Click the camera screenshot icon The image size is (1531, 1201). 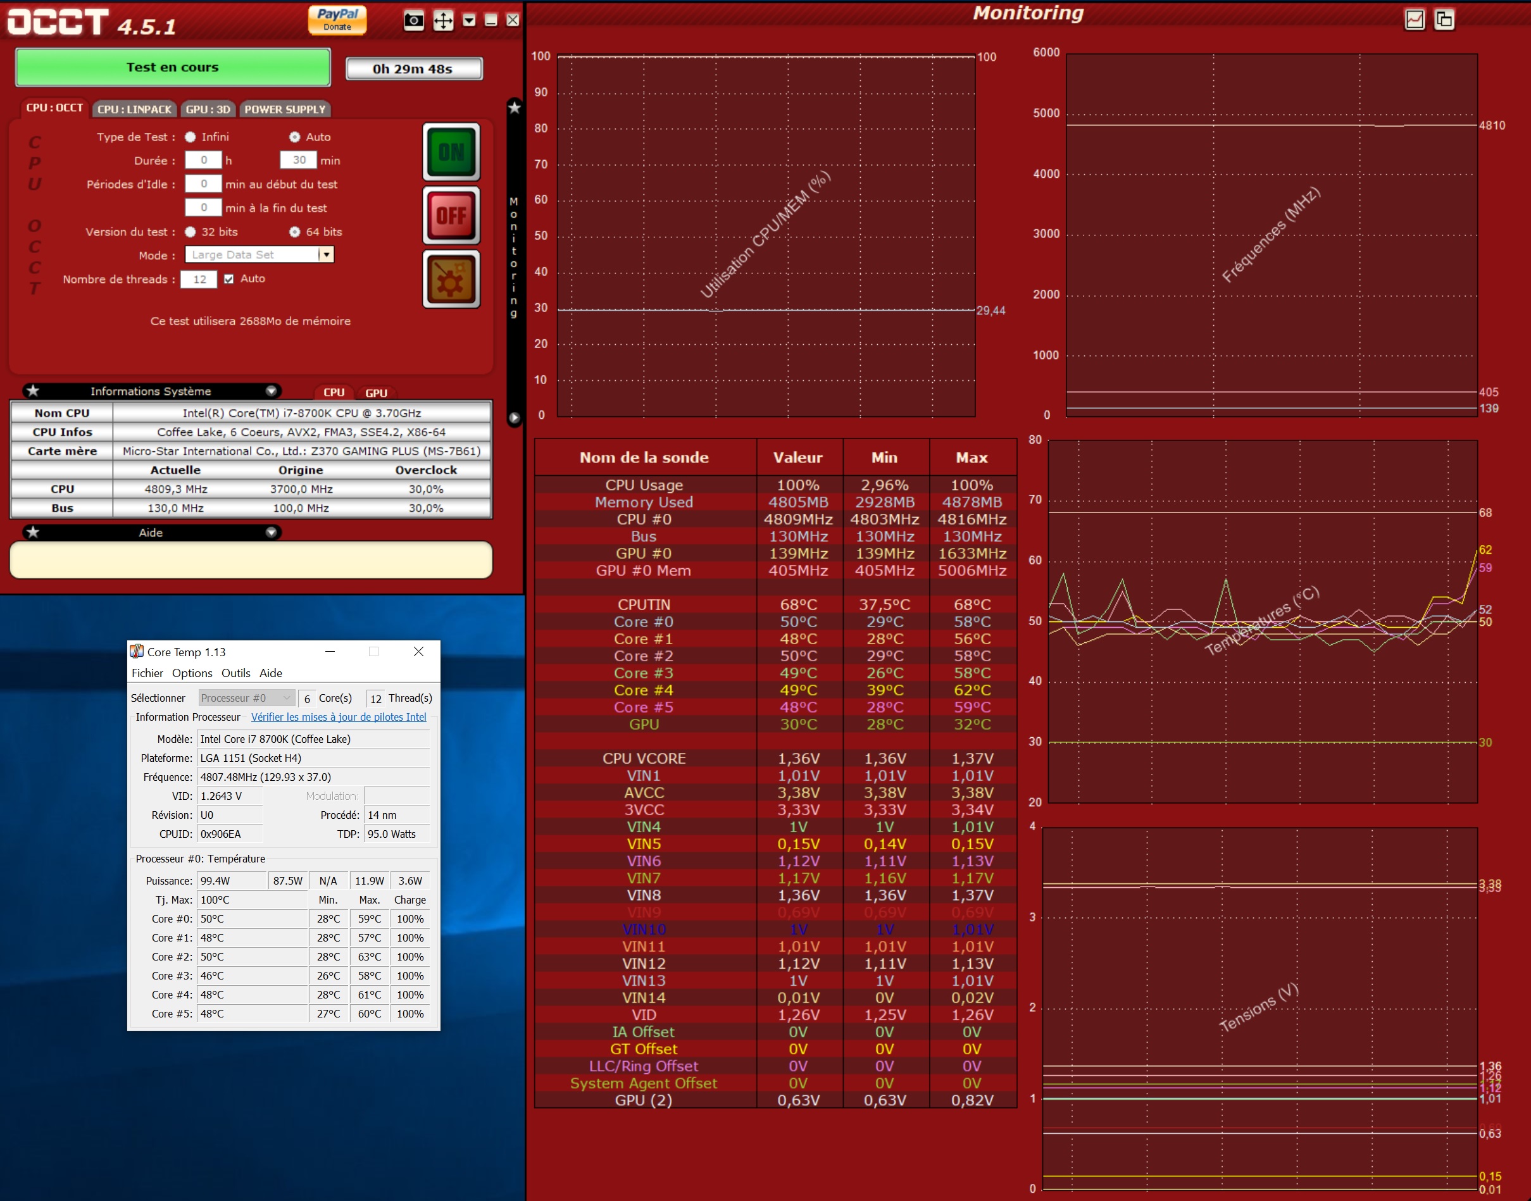pyautogui.click(x=413, y=20)
